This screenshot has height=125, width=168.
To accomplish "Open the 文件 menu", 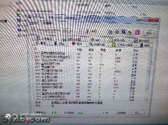I will click(x=34, y=23).
